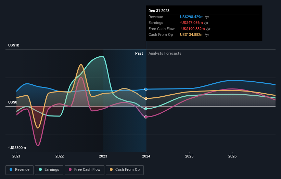Select the blue Revenue data point at 2024
This screenshot has width=281, height=179.
tap(146, 89)
